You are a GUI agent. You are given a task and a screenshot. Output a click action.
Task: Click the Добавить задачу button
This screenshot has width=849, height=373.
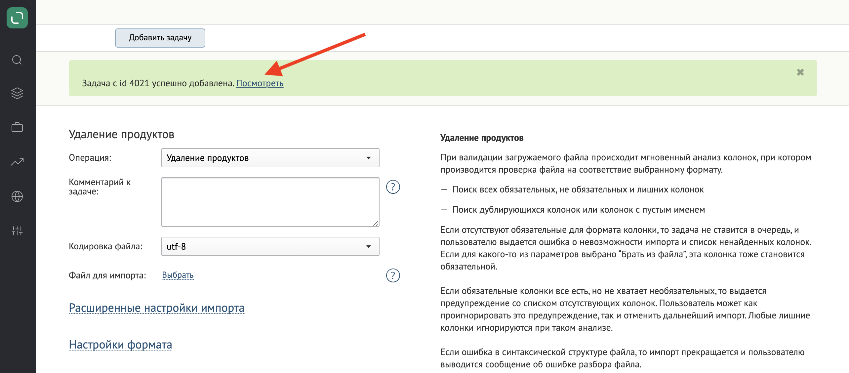160,38
